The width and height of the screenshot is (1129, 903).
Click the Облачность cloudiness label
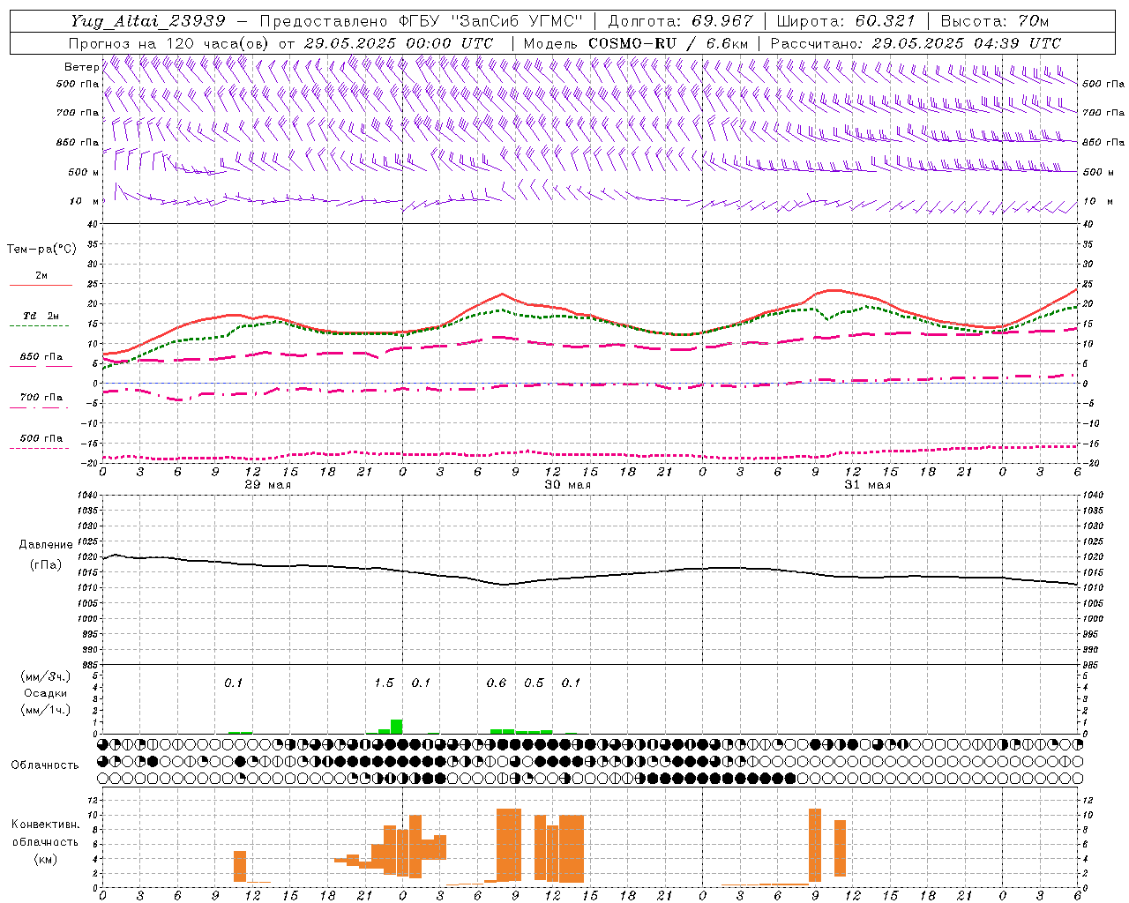coord(45,765)
